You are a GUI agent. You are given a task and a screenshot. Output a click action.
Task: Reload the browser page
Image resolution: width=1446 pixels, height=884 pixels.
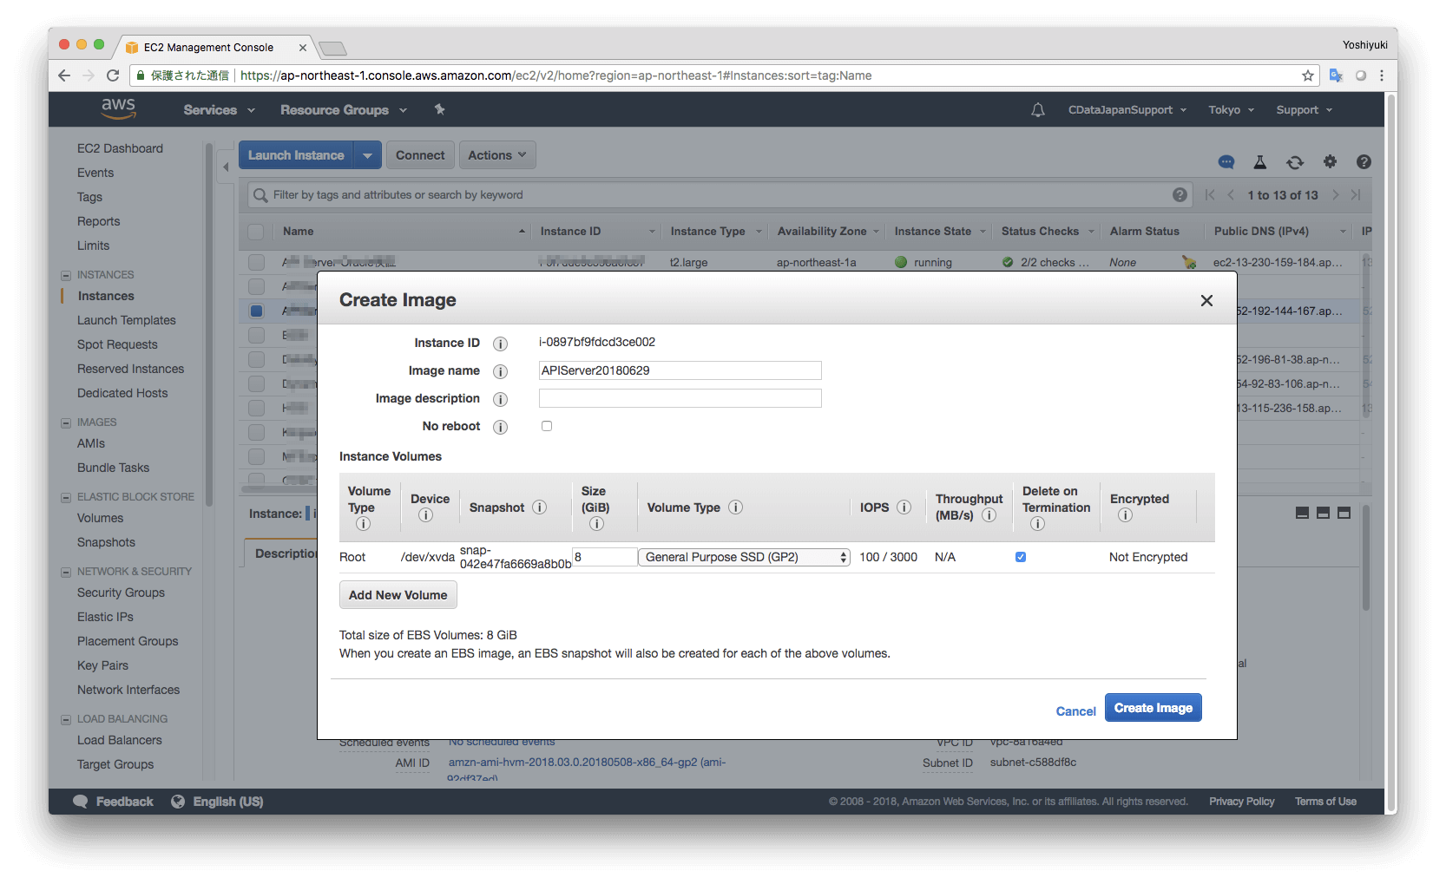pos(113,75)
